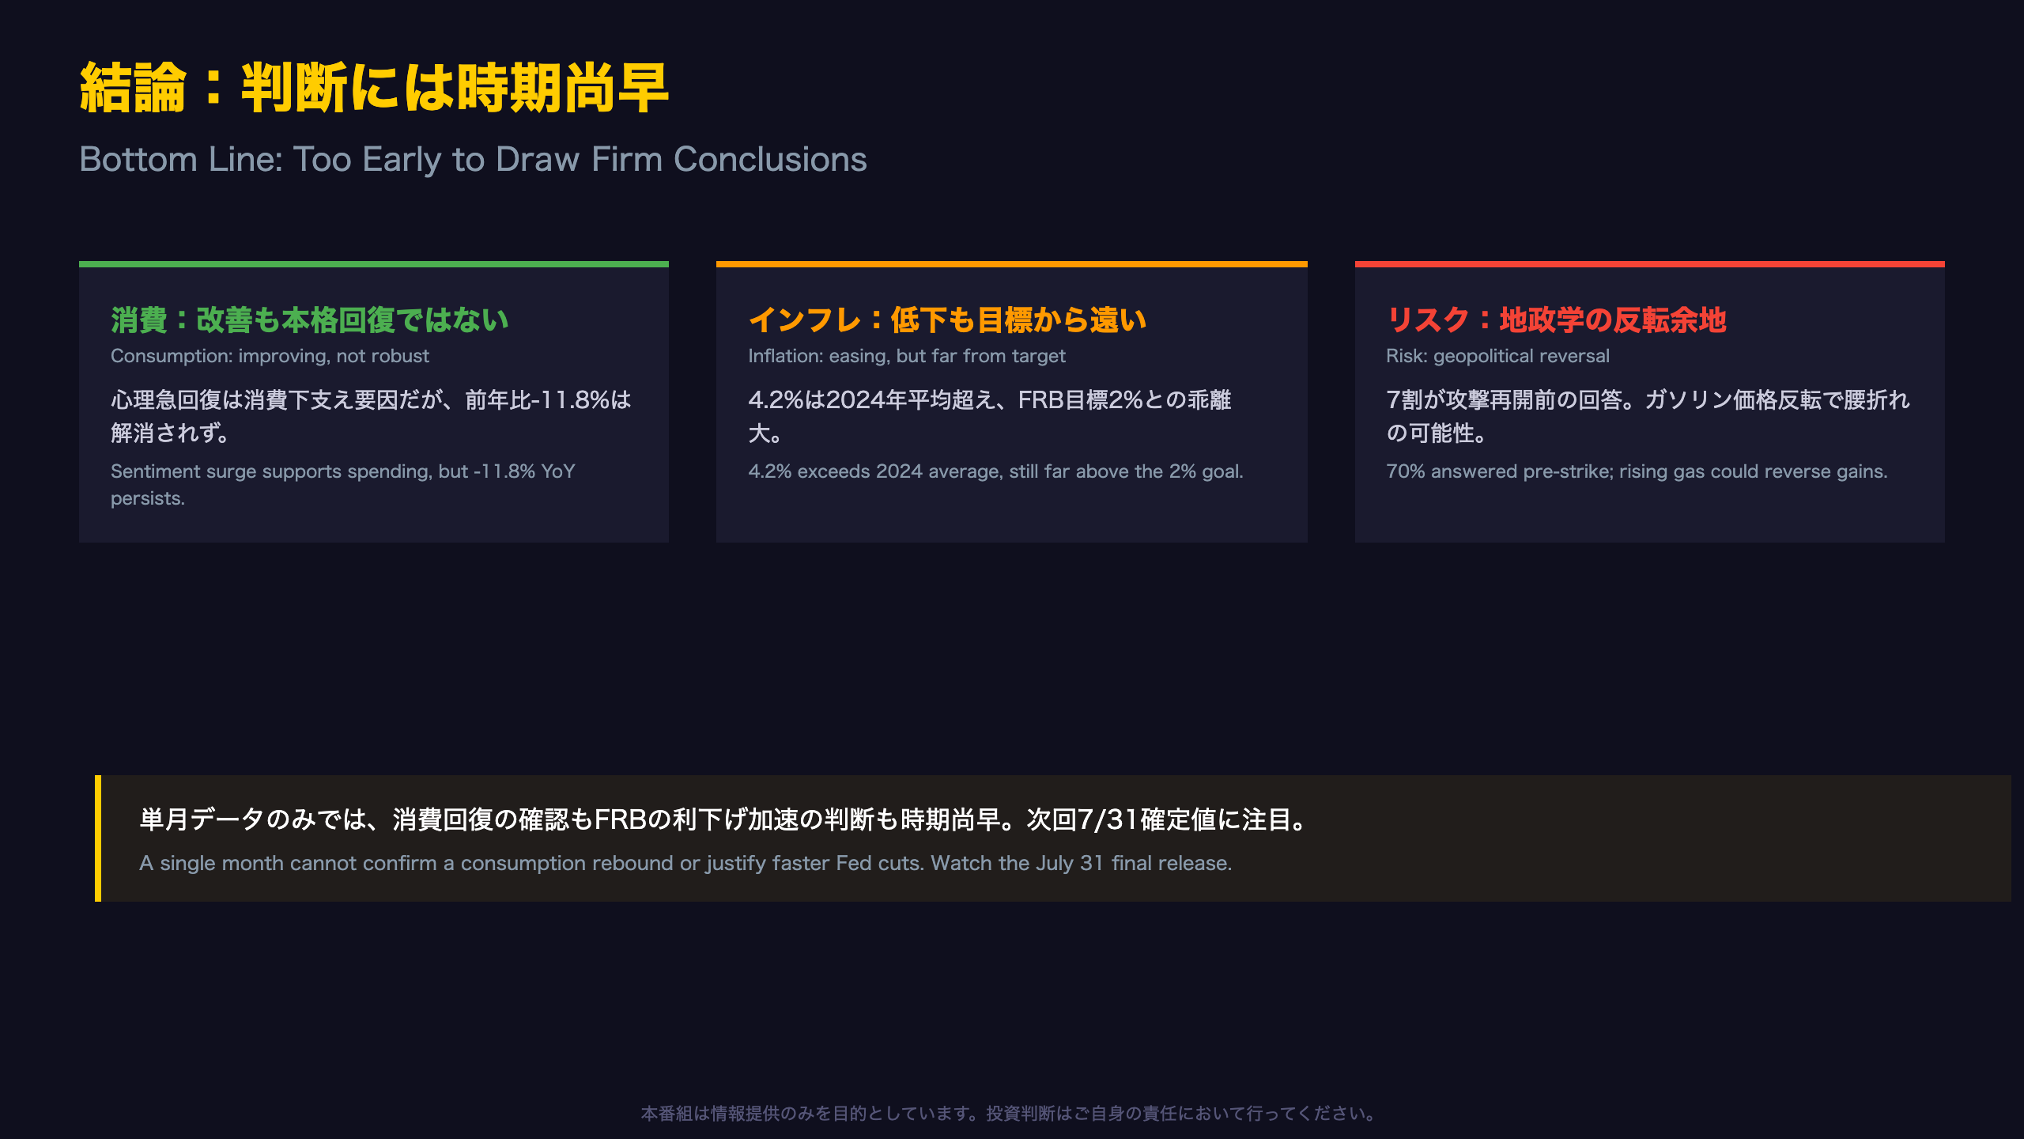2024x1139 pixels.
Task: Click footer disclaimer 本番組は情報提供のみ
Action: (x=1011, y=1113)
